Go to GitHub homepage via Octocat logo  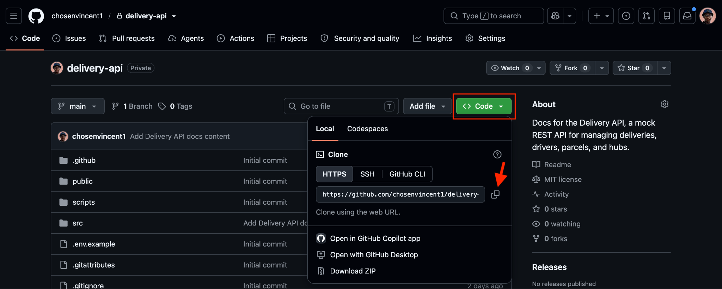(x=36, y=16)
